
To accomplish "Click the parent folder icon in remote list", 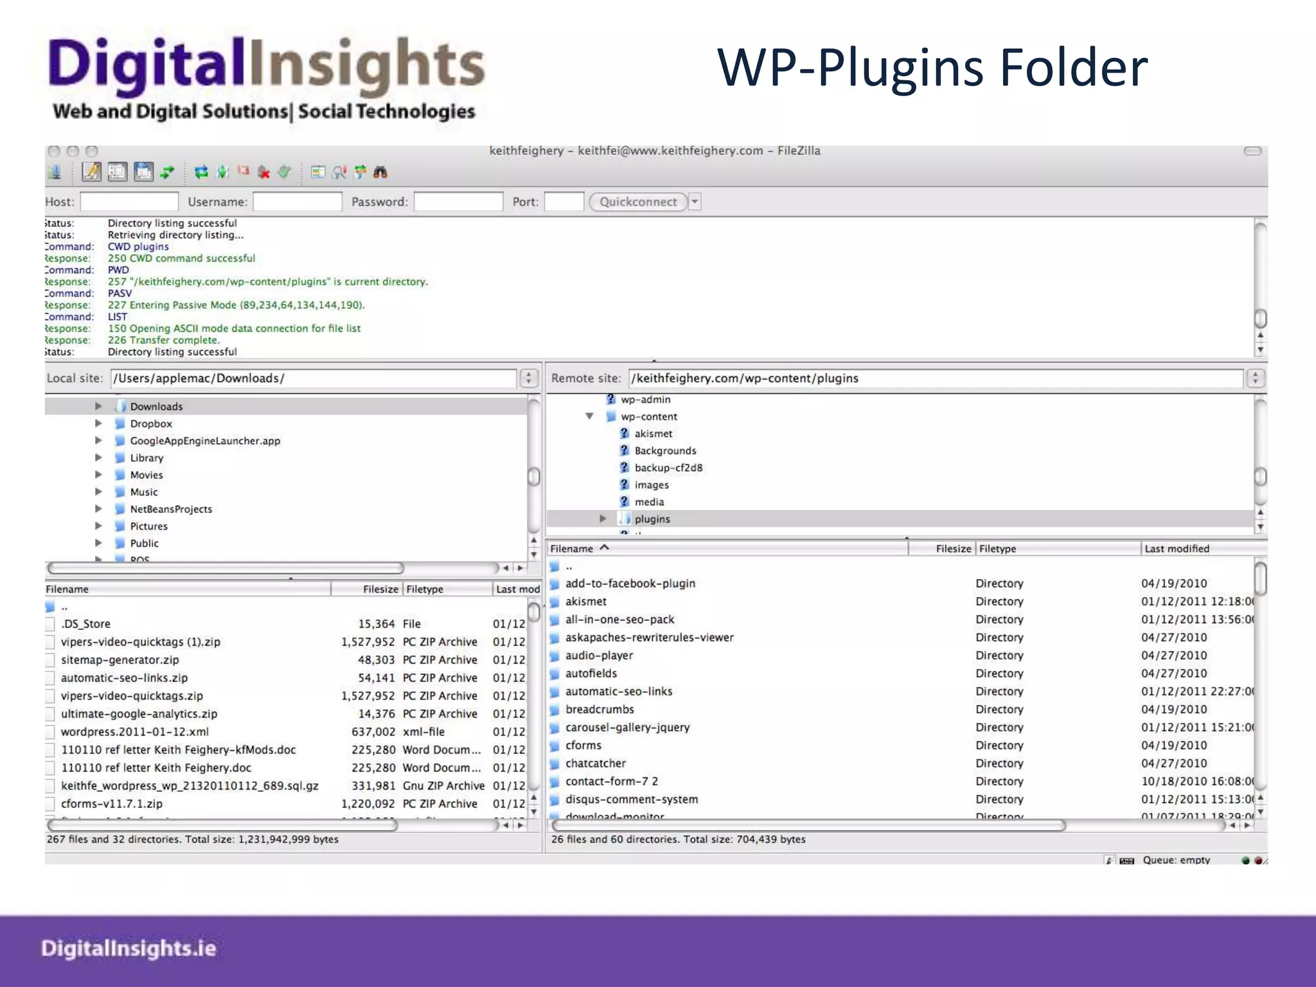I will click(555, 567).
